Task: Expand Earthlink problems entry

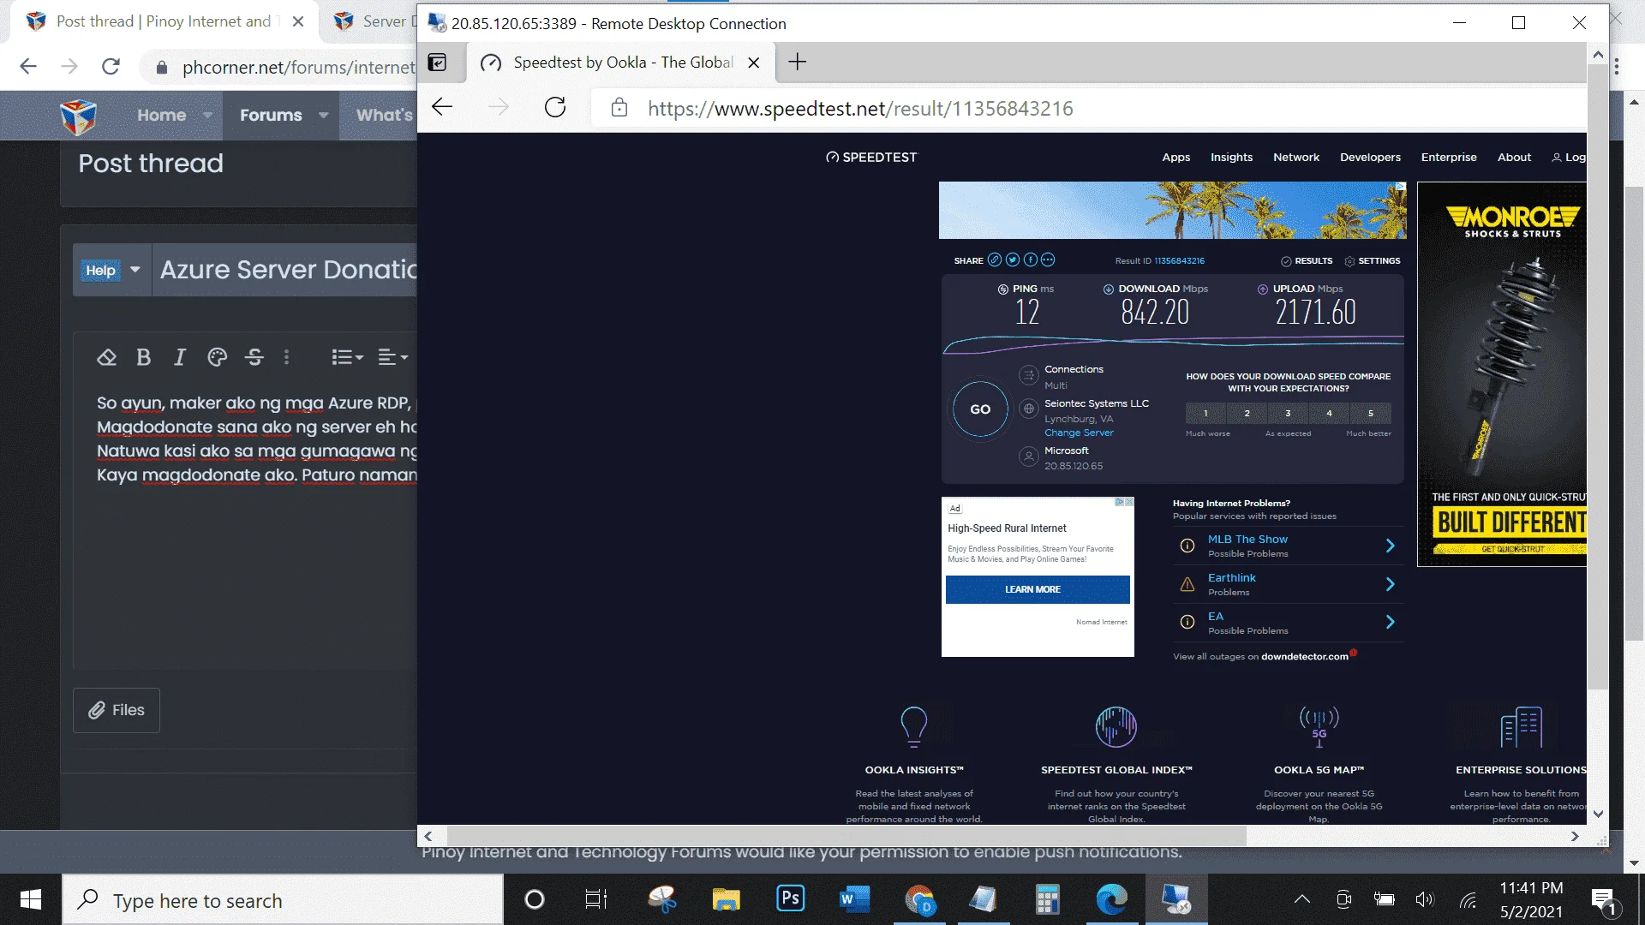Action: coord(1288,584)
